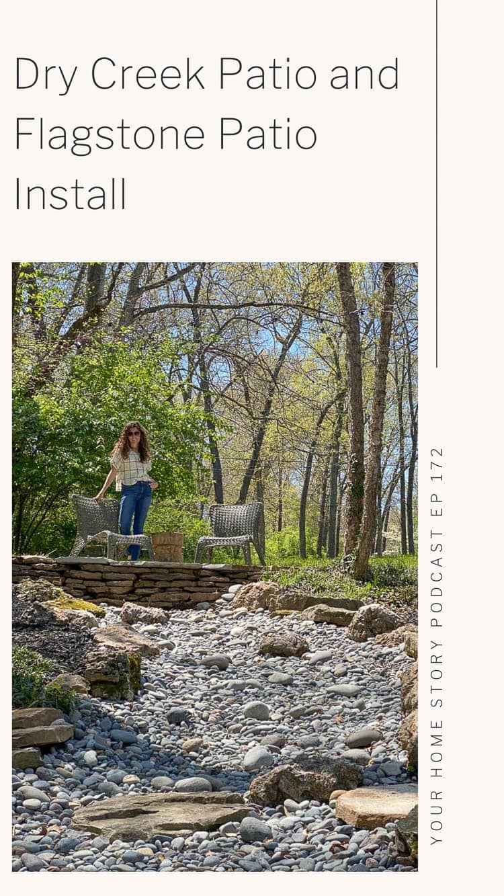Open the dry creek patio photo
The width and height of the screenshot is (504, 896).
(x=214, y=567)
